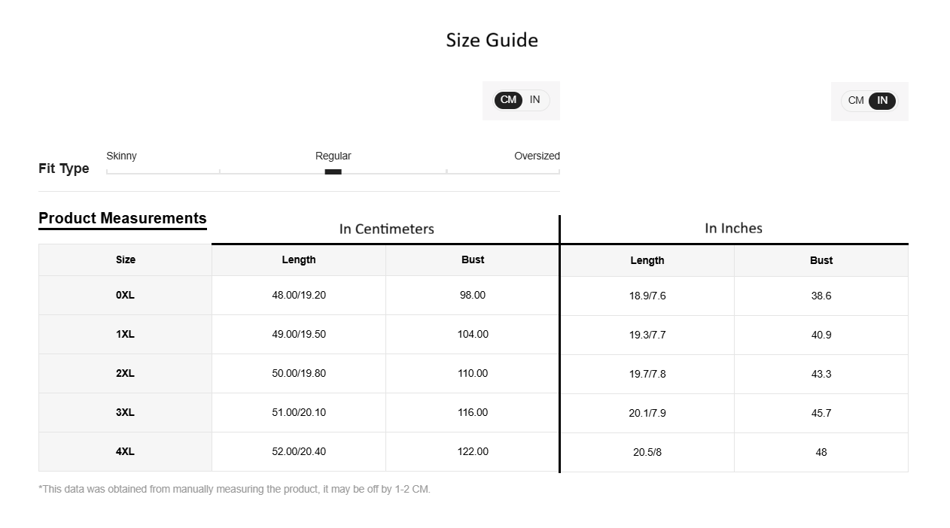Click the 52.00/20.40 length cell
This screenshot has width=950, height=528.
pyautogui.click(x=299, y=451)
